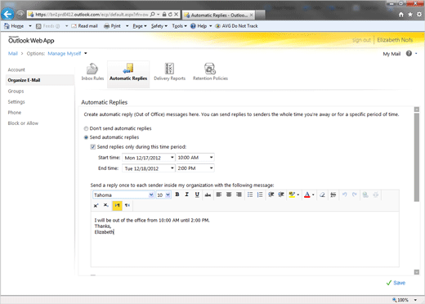Center align message text
Screen dimensions: 425x304
(229, 194)
